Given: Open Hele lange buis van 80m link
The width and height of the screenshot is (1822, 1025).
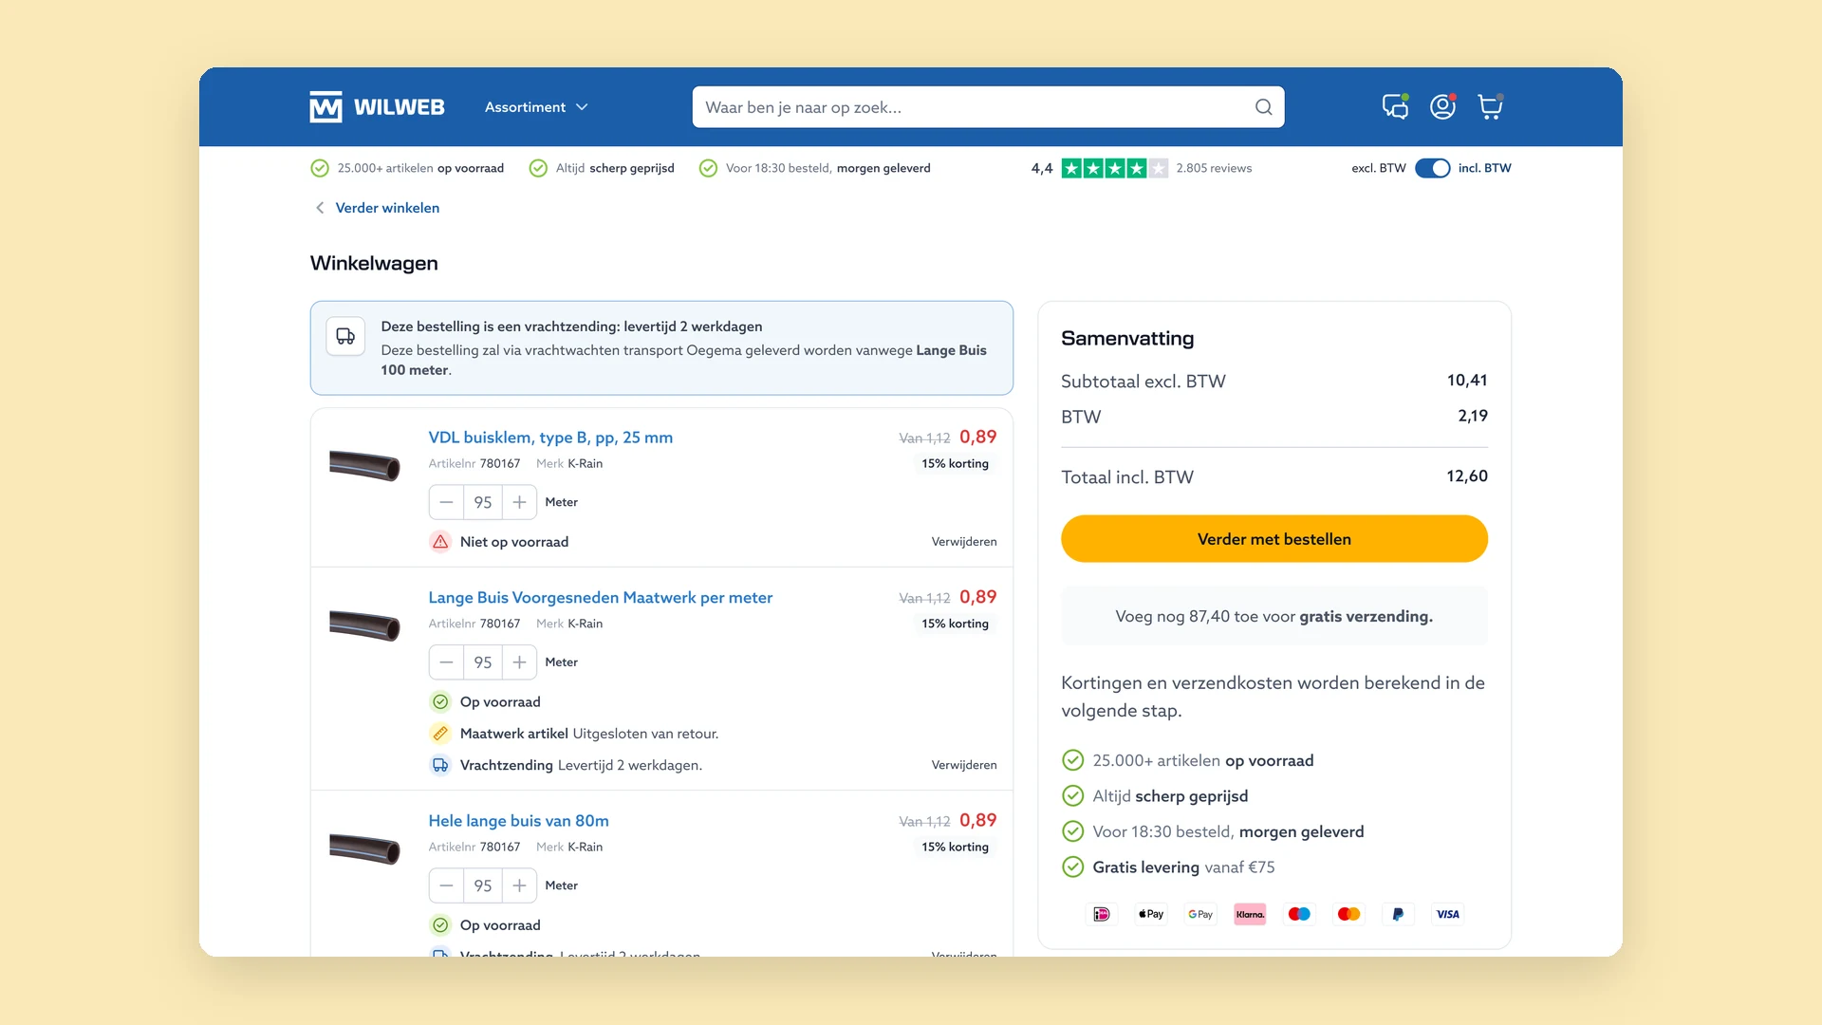Looking at the screenshot, I should pyautogui.click(x=518, y=821).
